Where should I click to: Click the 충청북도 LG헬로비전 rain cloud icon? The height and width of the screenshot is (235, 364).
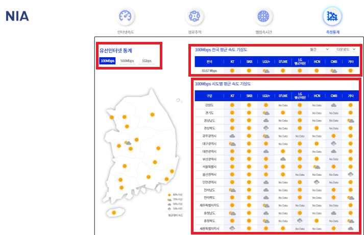[x=300, y=221]
